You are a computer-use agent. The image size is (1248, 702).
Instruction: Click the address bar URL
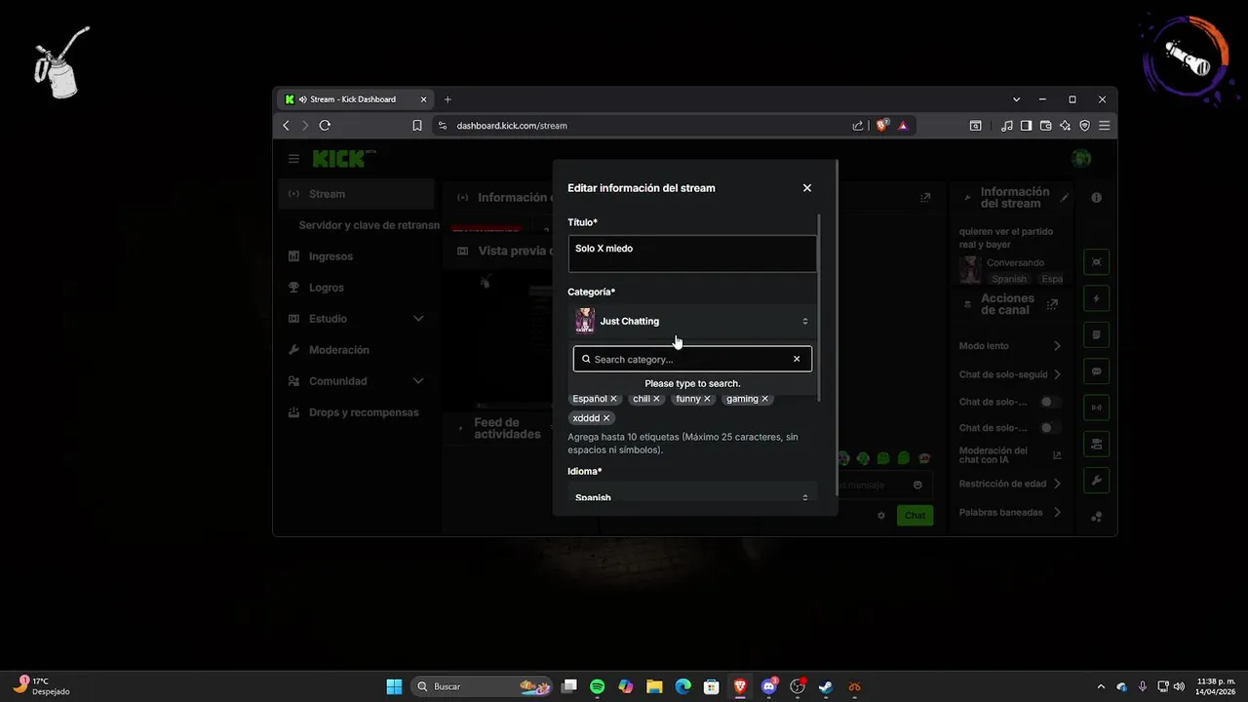pyautogui.click(x=512, y=126)
